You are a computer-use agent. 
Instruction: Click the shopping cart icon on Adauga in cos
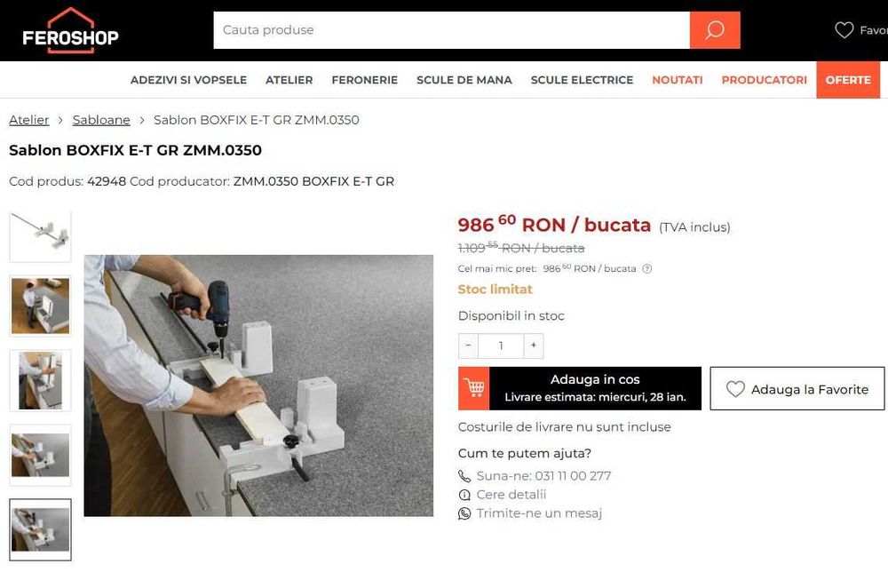473,389
